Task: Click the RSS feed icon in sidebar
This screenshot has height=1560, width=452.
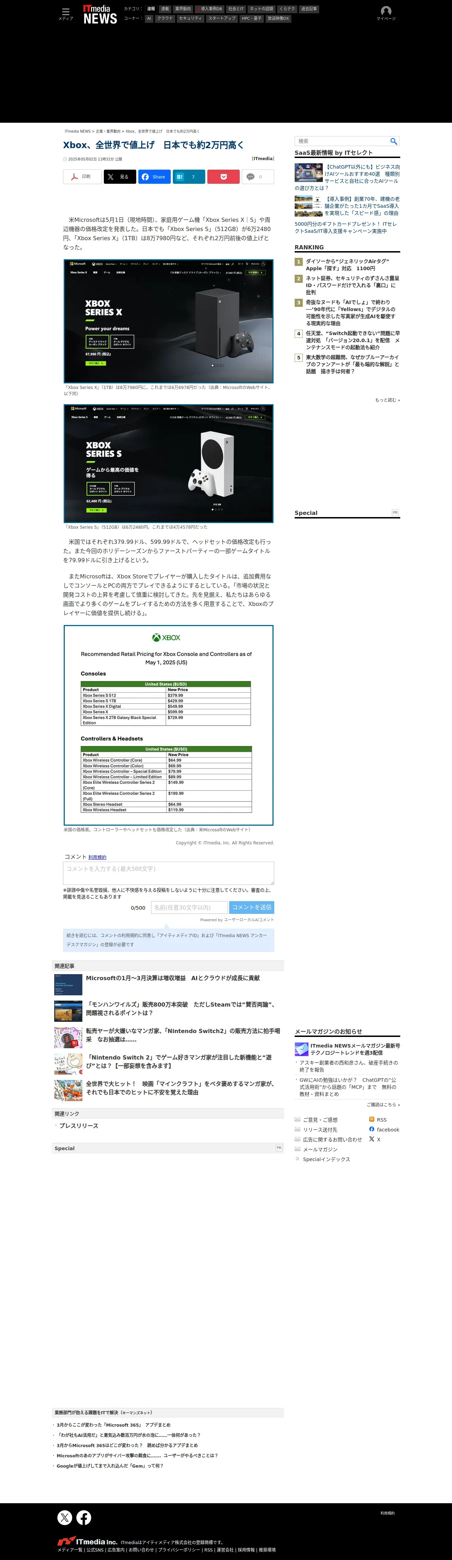Action: point(372,1119)
